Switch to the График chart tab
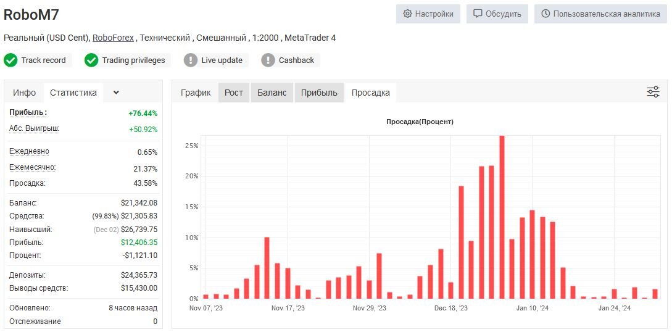 [x=196, y=93]
